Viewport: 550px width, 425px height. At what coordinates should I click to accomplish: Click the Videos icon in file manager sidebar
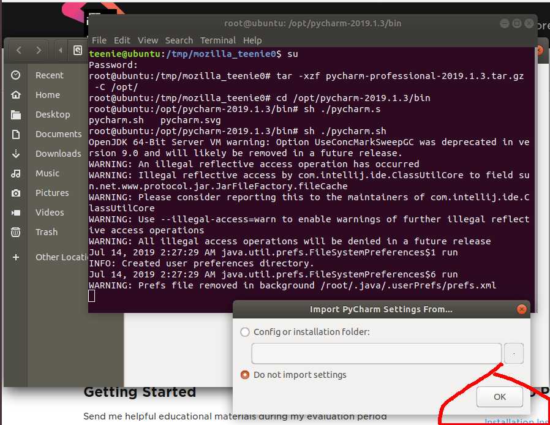point(16,212)
